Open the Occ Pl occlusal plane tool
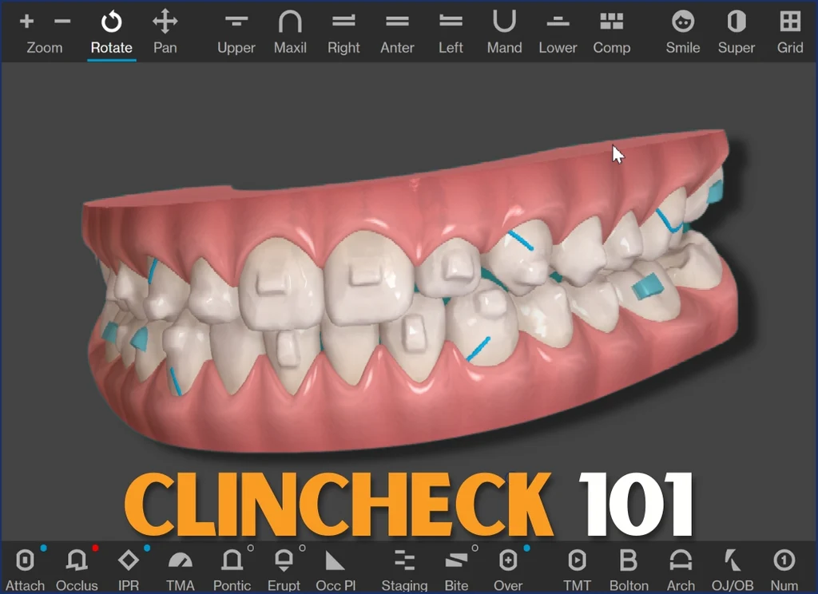This screenshot has height=594, width=818. (x=336, y=567)
